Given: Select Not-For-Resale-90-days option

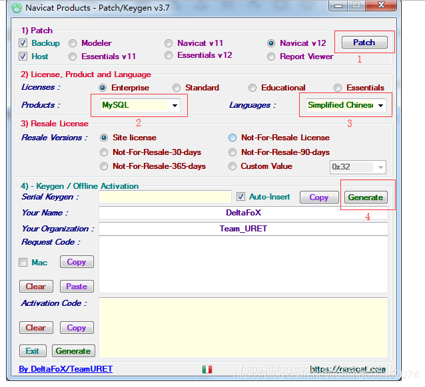Looking at the screenshot, I should 232,152.
